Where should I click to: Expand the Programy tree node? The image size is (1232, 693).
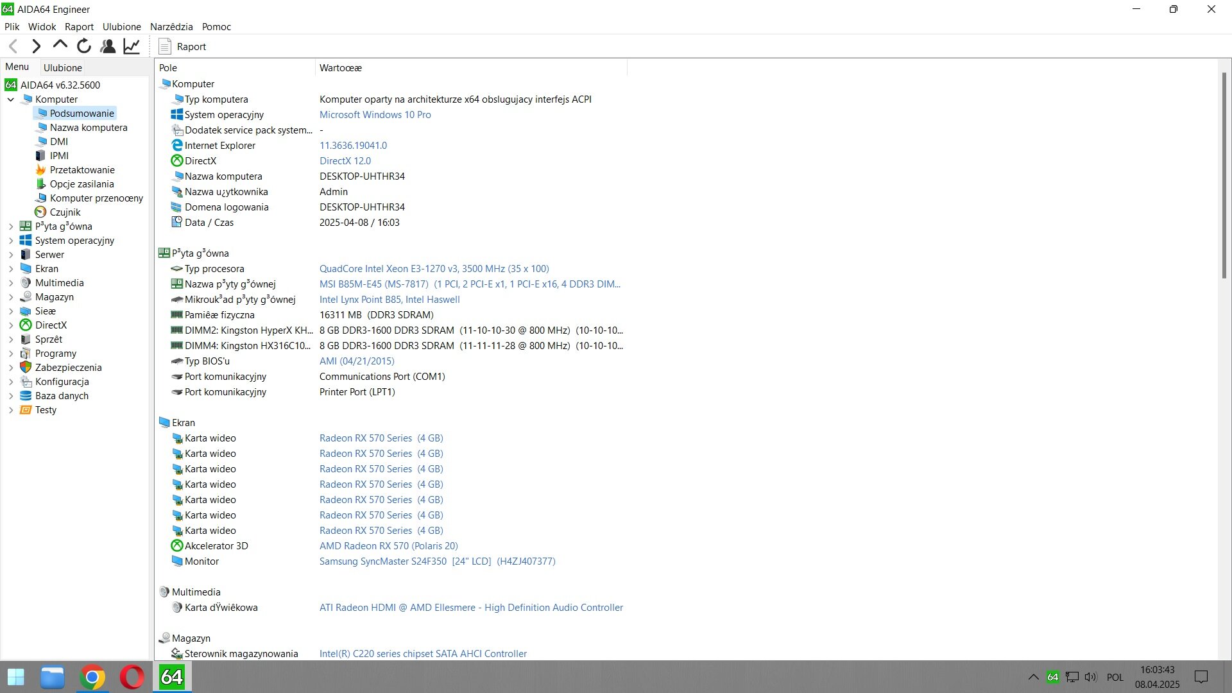click(x=11, y=354)
